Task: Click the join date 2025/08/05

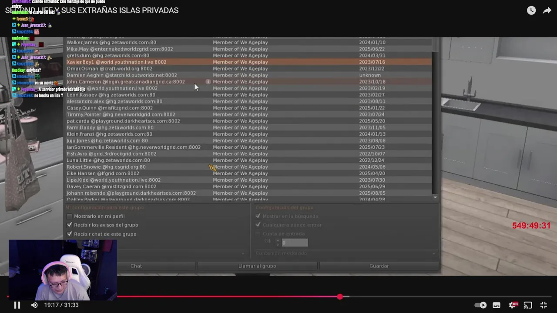Action: pos(372,193)
